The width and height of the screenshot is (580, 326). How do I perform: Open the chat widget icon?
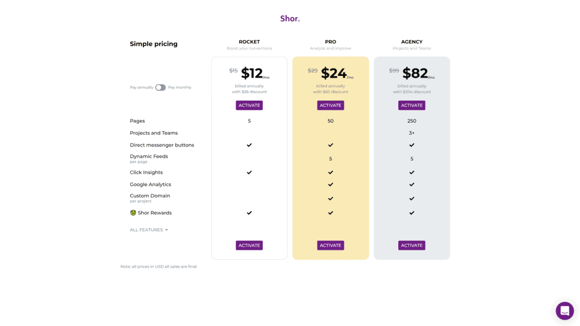point(565,311)
